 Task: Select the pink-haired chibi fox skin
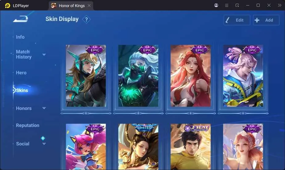[86, 147]
